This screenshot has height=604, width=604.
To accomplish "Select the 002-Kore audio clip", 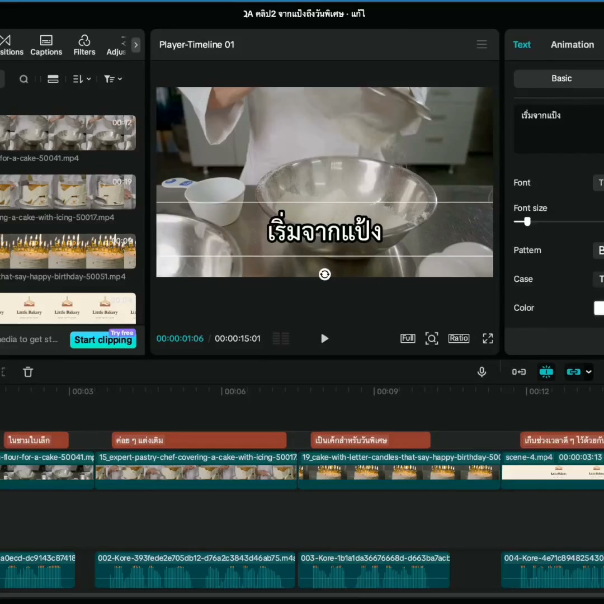I will pyautogui.click(x=195, y=570).
